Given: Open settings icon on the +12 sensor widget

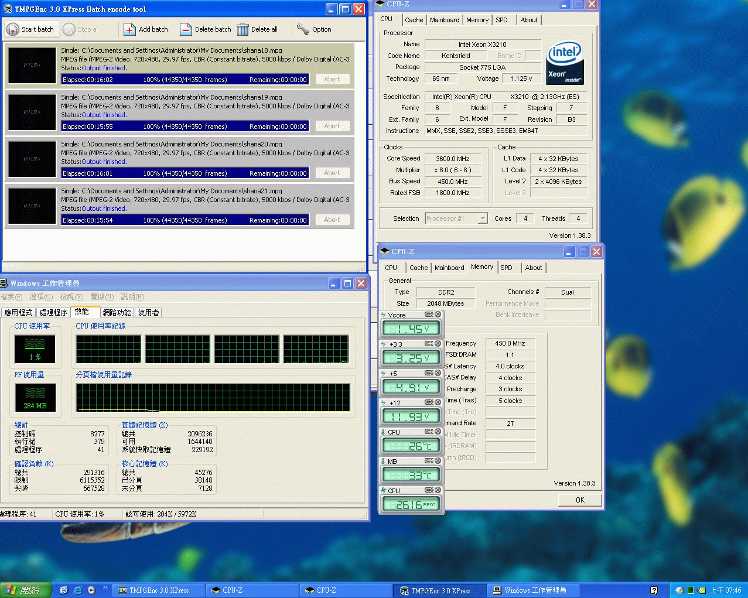Looking at the screenshot, I should coord(429,402).
